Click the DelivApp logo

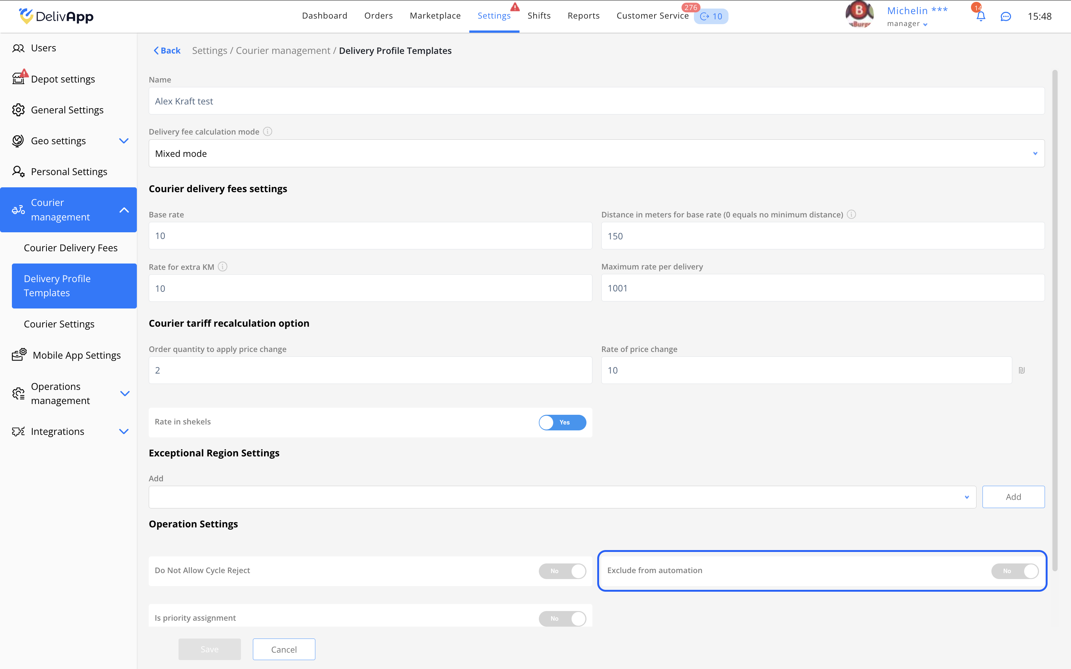[56, 16]
